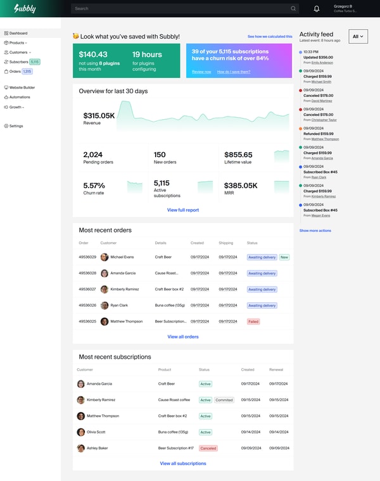Click Ashley Baker avatar in subscriptions
The image size is (380, 481).
(x=81, y=448)
